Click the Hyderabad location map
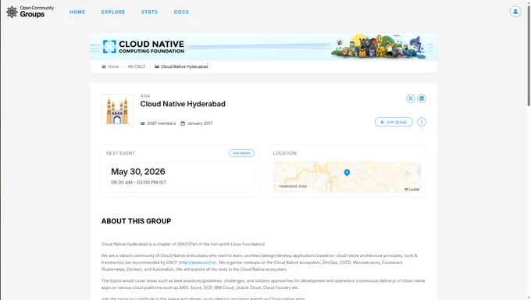Screen dimensions: 531x300 coord(347,177)
